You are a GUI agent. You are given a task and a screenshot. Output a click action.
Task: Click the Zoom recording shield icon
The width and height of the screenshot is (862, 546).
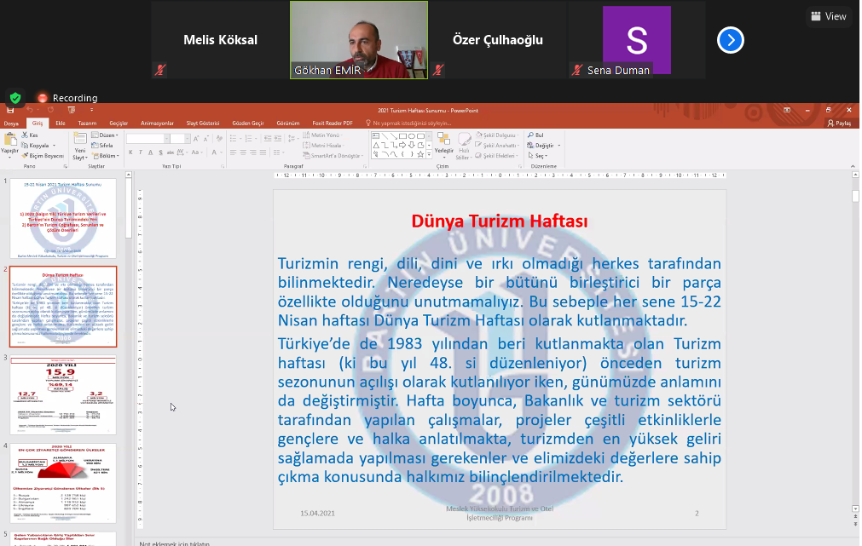pos(14,97)
